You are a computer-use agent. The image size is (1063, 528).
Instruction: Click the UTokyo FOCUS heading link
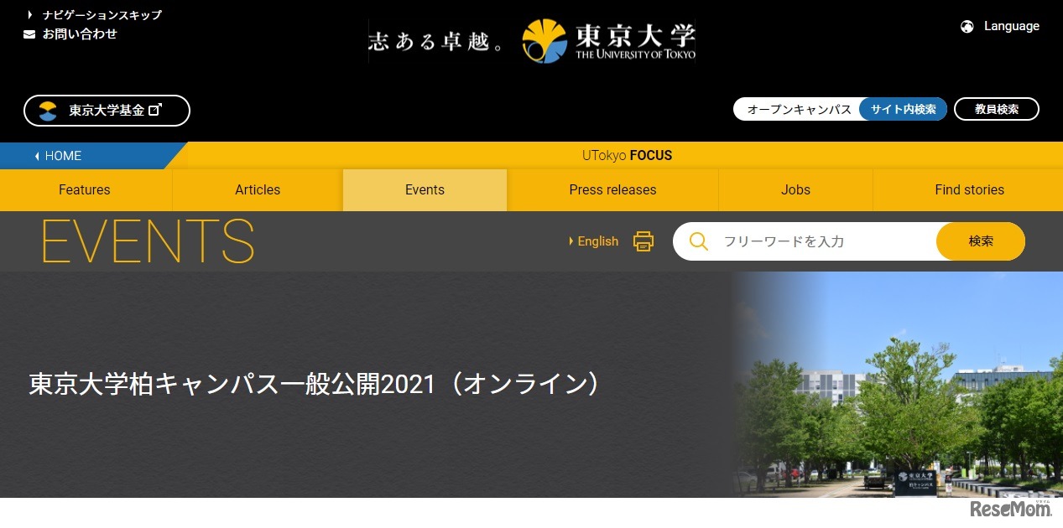coord(627,156)
